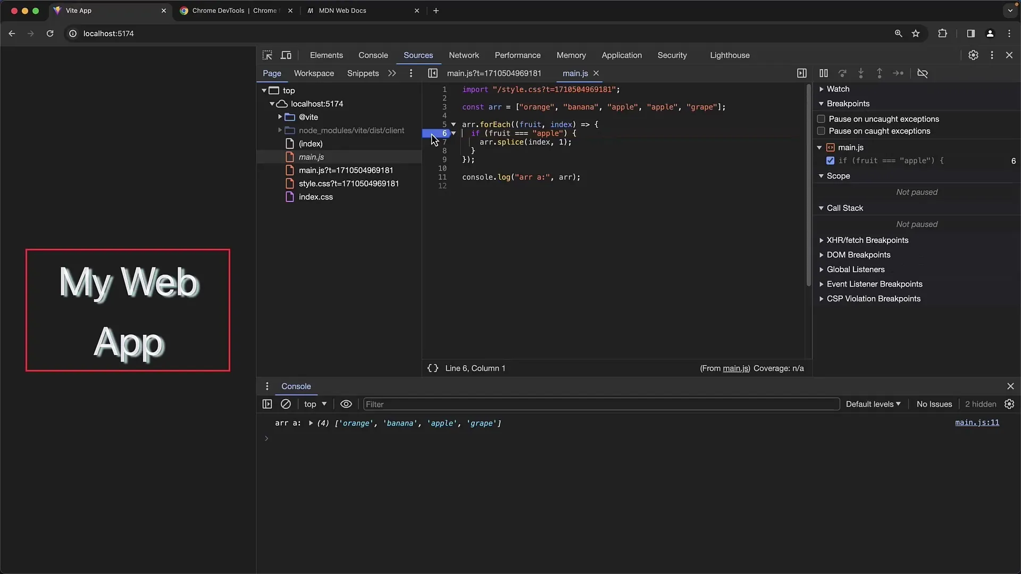This screenshot has width=1021, height=574.
Task: Open the browser side panel icon
Action: point(970,33)
